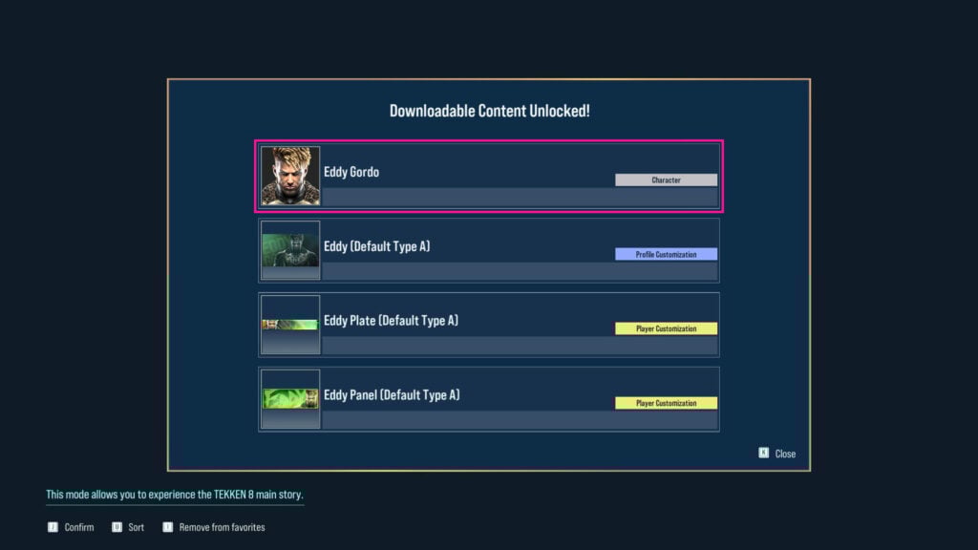The width and height of the screenshot is (978, 550).
Task: Click the Downloadable Content Unlocked heading
Action: [x=489, y=111]
